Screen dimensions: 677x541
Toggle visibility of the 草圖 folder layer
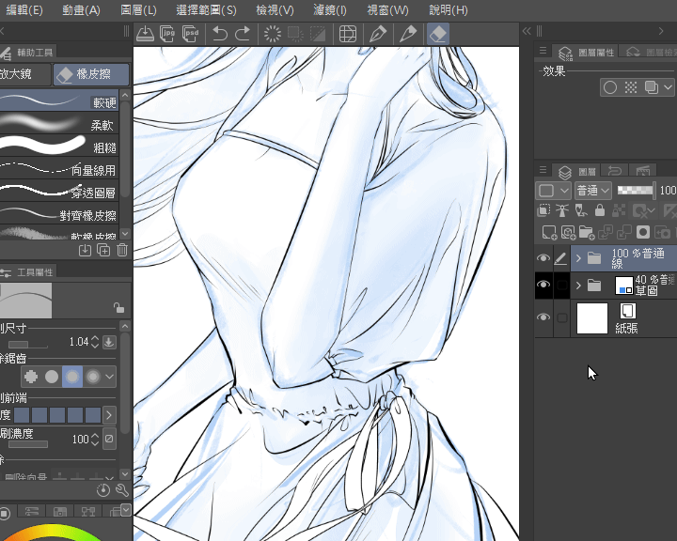(x=543, y=285)
